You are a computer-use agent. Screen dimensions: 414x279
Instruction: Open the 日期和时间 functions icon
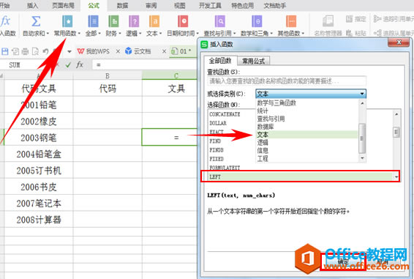[x=182, y=21]
